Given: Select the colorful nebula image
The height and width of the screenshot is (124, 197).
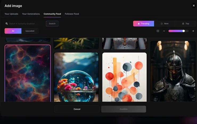Looking at the screenshot, I should click(x=28, y=73).
